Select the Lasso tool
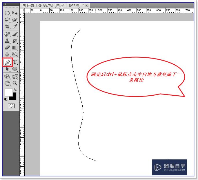This screenshot has width=198, height=180. point(7,20)
